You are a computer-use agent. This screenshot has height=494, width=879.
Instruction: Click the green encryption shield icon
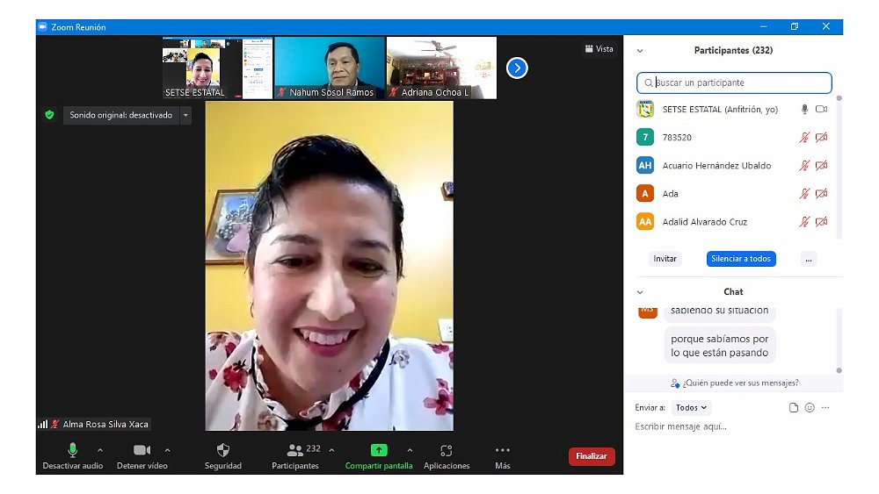click(49, 115)
